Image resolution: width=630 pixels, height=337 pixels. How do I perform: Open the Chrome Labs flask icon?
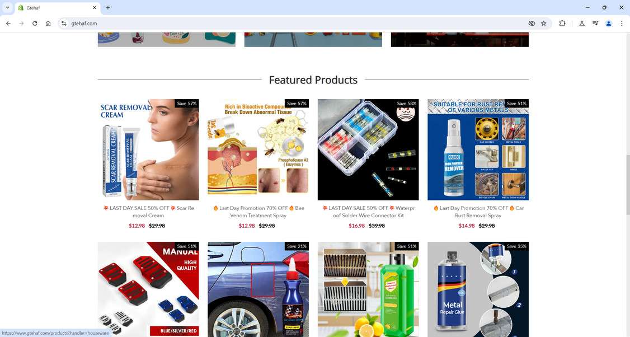(x=581, y=24)
